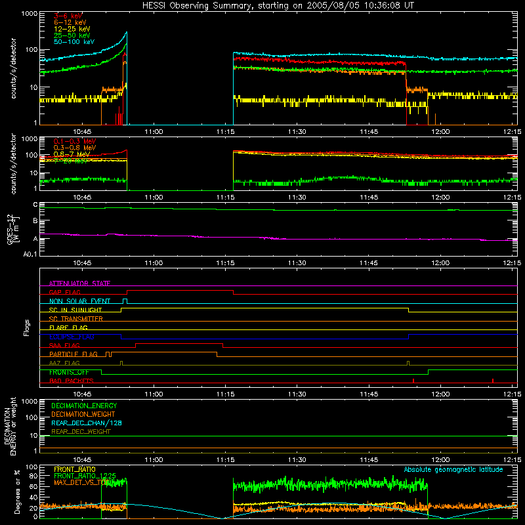Click the GOES-12 [W m-2] axis label

coord(13,229)
